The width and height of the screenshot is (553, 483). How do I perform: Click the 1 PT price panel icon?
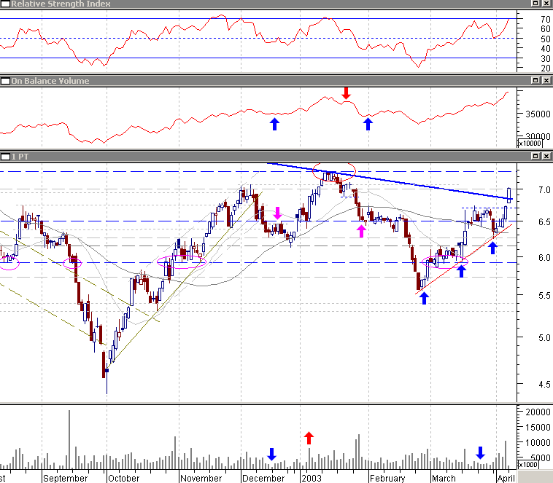coord(5,157)
